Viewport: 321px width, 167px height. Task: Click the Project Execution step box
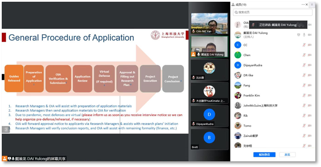pyautogui.click(x=150, y=78)
